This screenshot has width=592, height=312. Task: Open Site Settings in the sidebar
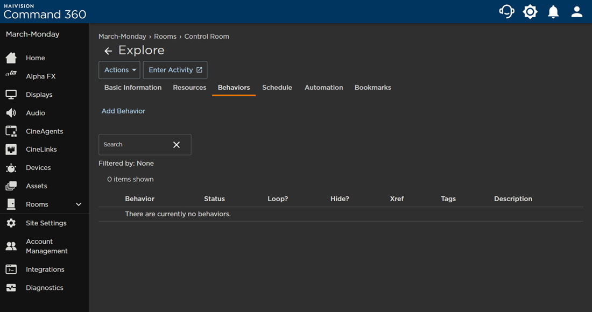(x=46, y=223)
